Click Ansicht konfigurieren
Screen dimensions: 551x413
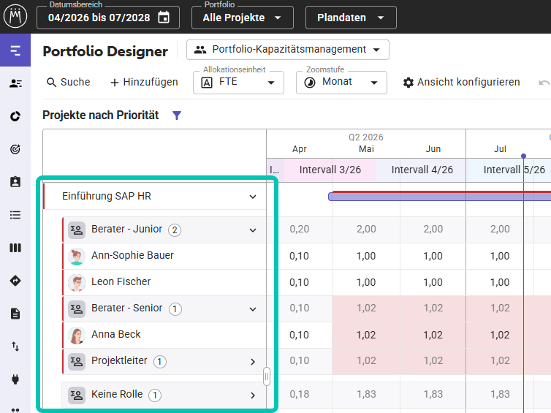461,83
